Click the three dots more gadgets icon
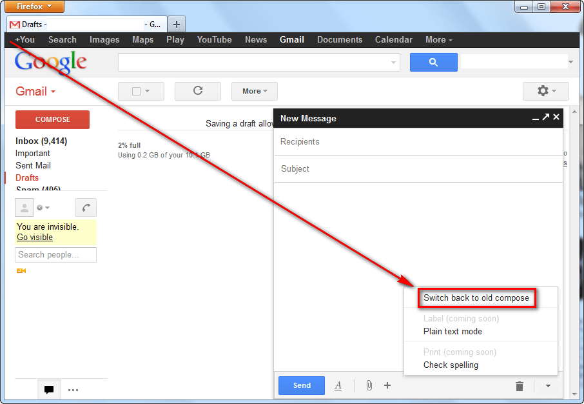This screenshot has width=584, height=404. [x=73, y=390]
